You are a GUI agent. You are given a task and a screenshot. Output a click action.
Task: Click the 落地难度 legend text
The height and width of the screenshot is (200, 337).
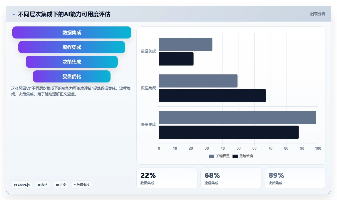click(246, 156)
